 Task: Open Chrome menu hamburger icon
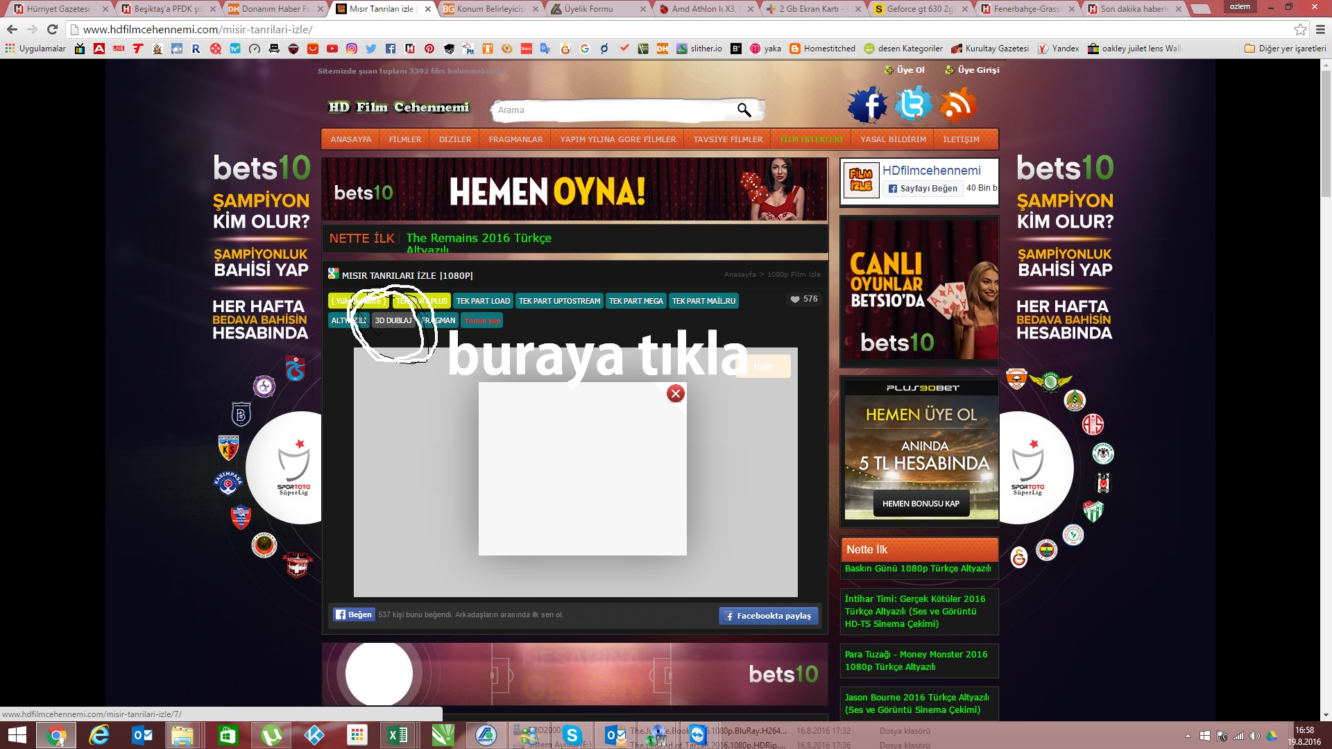pyautogui.click(x=1320, y=30)
